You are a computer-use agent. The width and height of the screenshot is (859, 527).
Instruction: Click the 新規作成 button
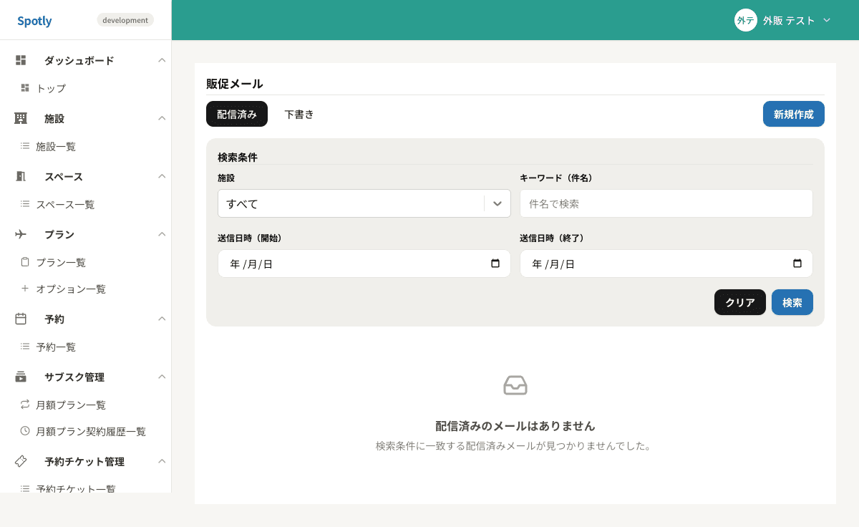pos(794,114)
